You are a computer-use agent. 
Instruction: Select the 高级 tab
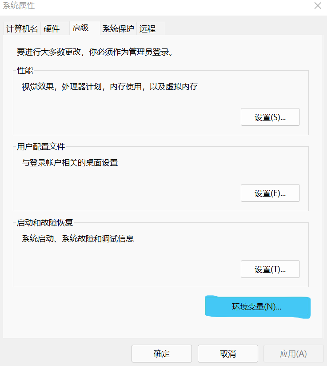pos(81,28)
